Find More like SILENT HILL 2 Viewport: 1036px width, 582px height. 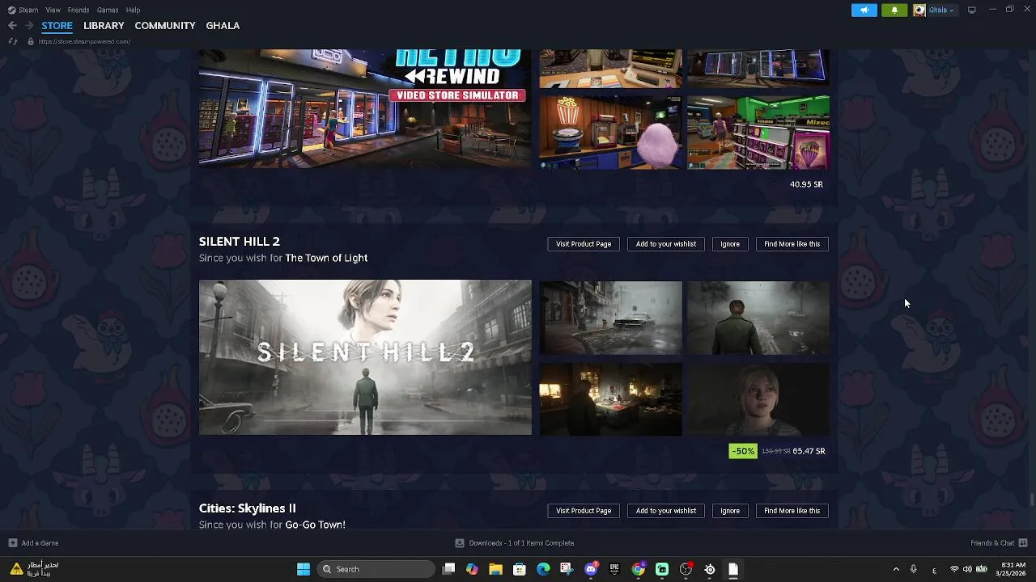pos(792,244)
